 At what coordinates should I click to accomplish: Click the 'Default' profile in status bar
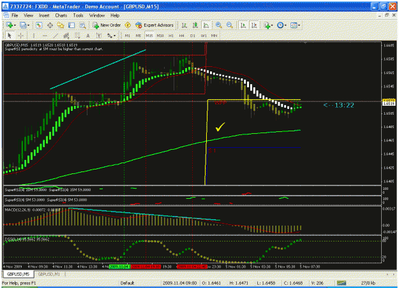click(127, 283)
